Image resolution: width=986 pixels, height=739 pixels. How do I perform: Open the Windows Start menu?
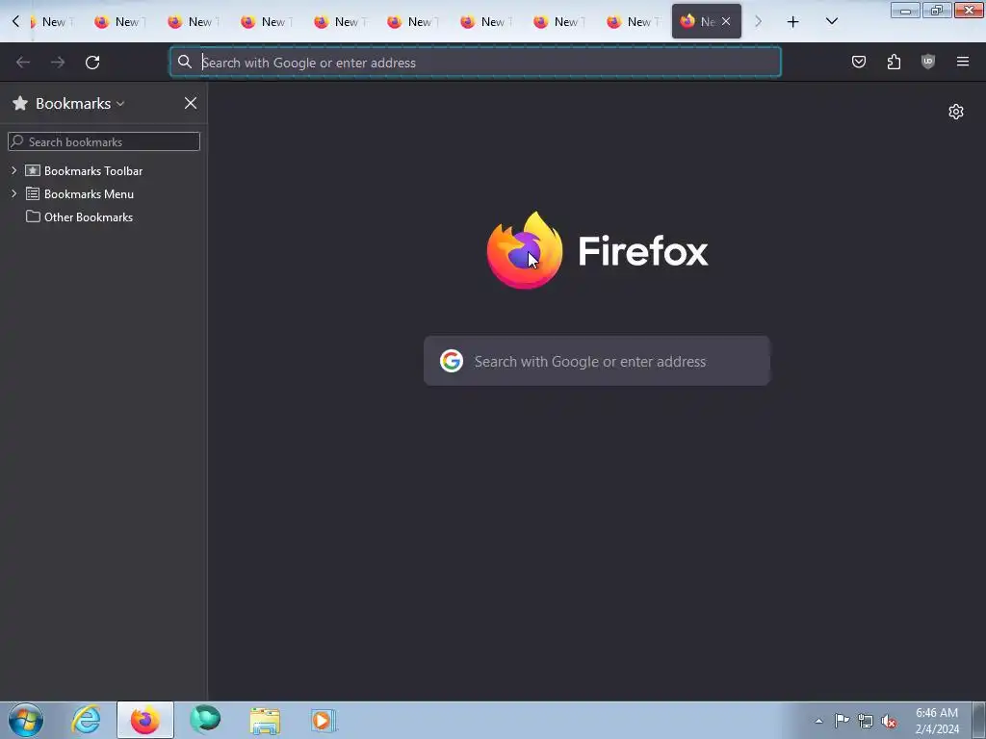26,720
